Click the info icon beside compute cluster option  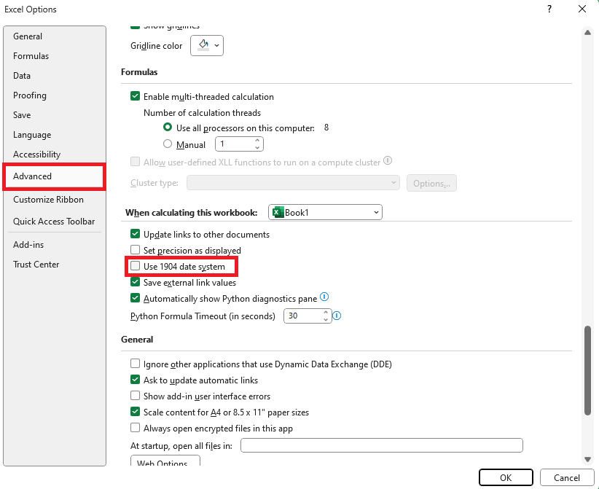click(x=388, y=161)
